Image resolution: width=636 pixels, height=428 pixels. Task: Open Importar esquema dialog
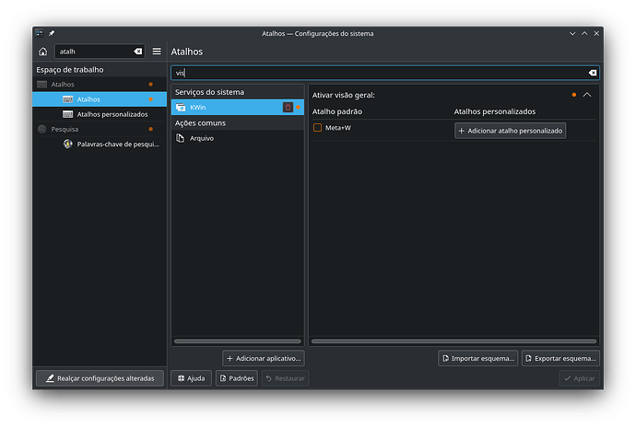(477, 358)
